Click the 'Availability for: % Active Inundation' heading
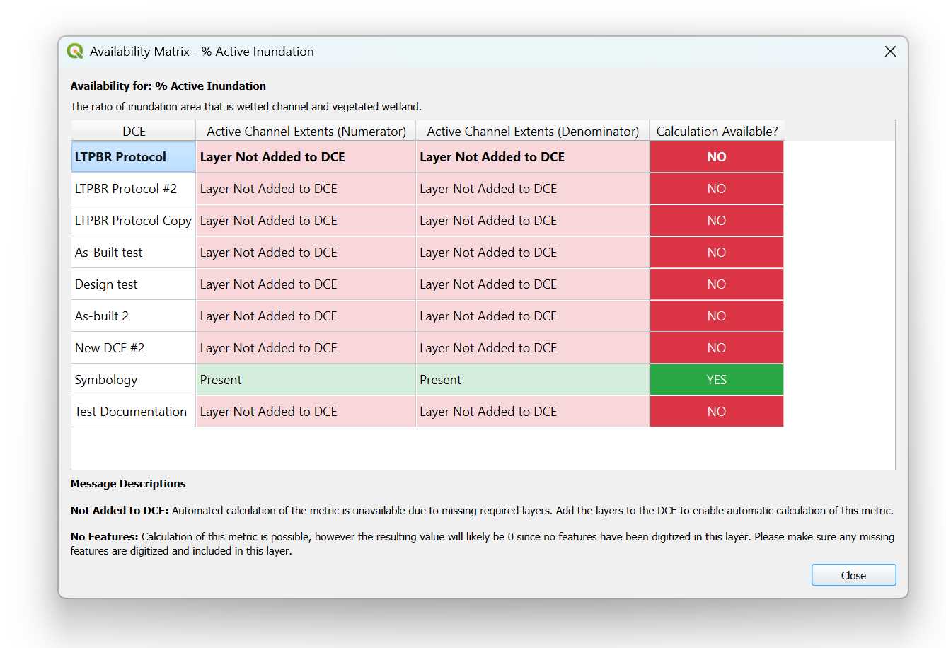 [x=168, y=86]
